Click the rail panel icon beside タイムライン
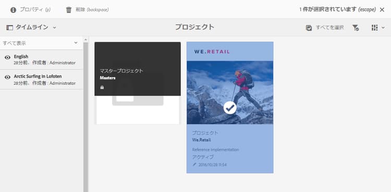This screenshot has width=391, height=192. (x=9, y=28)
